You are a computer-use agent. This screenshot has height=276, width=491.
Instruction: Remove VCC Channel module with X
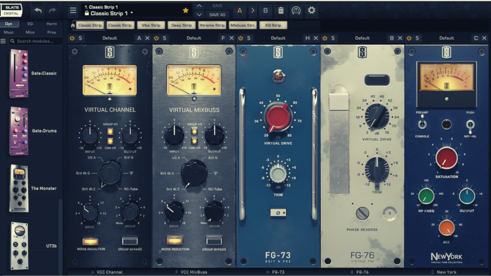[147, 38]
